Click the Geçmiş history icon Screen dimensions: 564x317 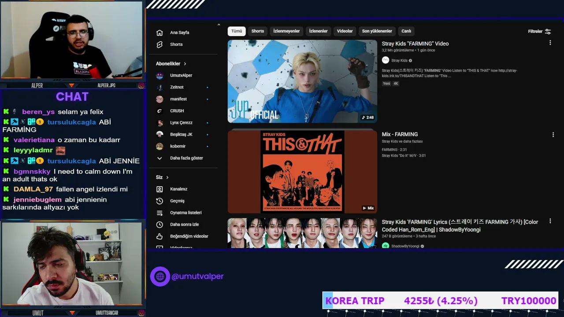point(160,201)
